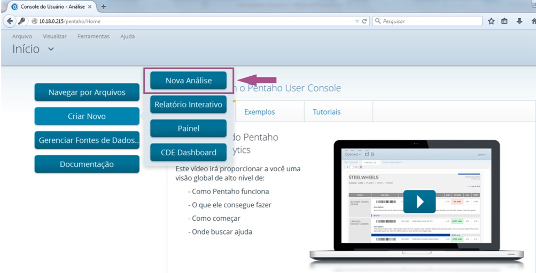Click the search magnifier icon
Image resolution: width=536 pixels, height=273 pixels.
(378, 21)
